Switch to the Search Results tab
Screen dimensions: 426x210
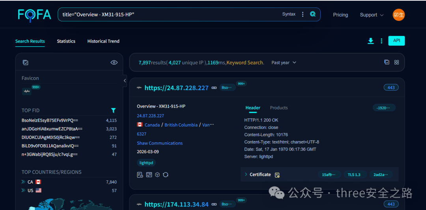pos(30,41)
